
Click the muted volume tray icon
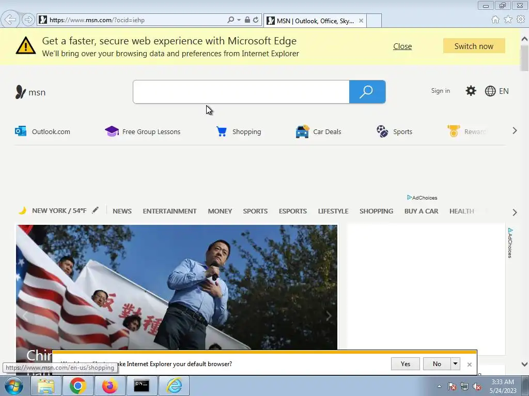477,387
